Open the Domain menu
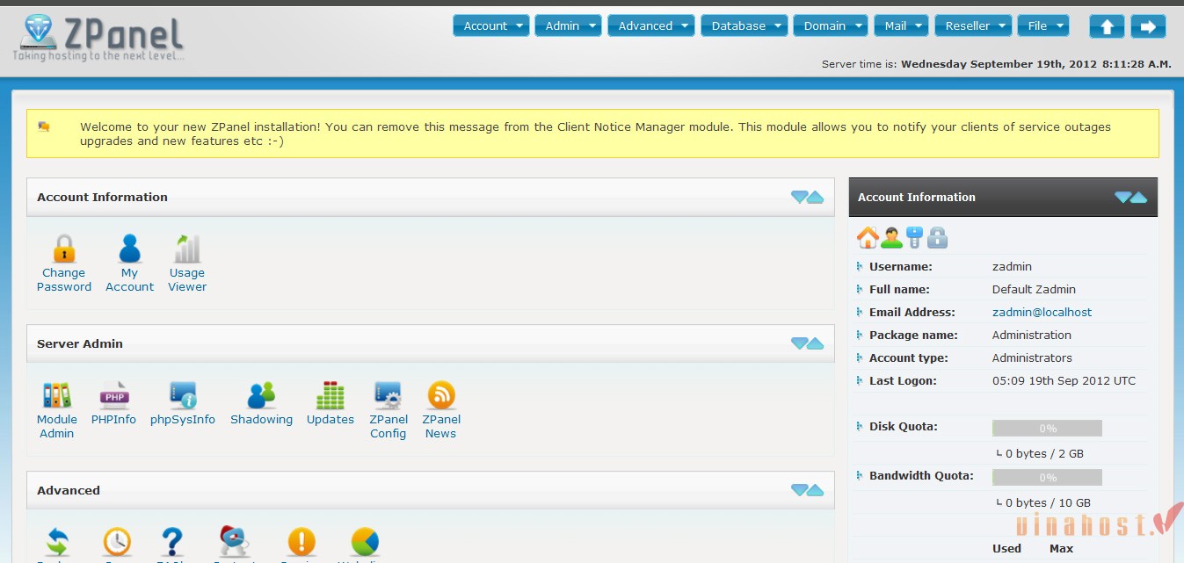 (x=831, y=25)
